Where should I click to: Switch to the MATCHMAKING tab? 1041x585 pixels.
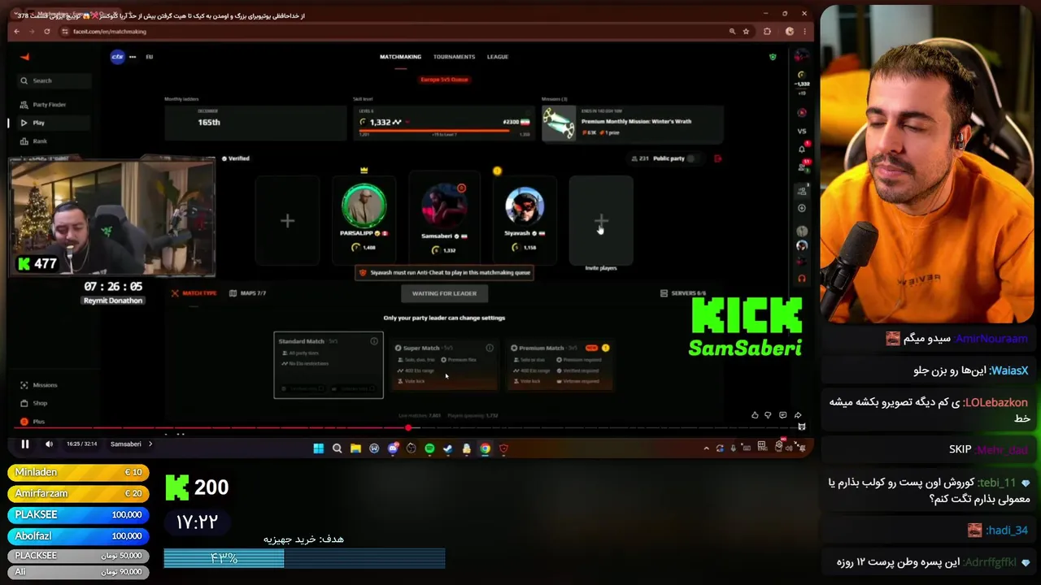[400, 57]
